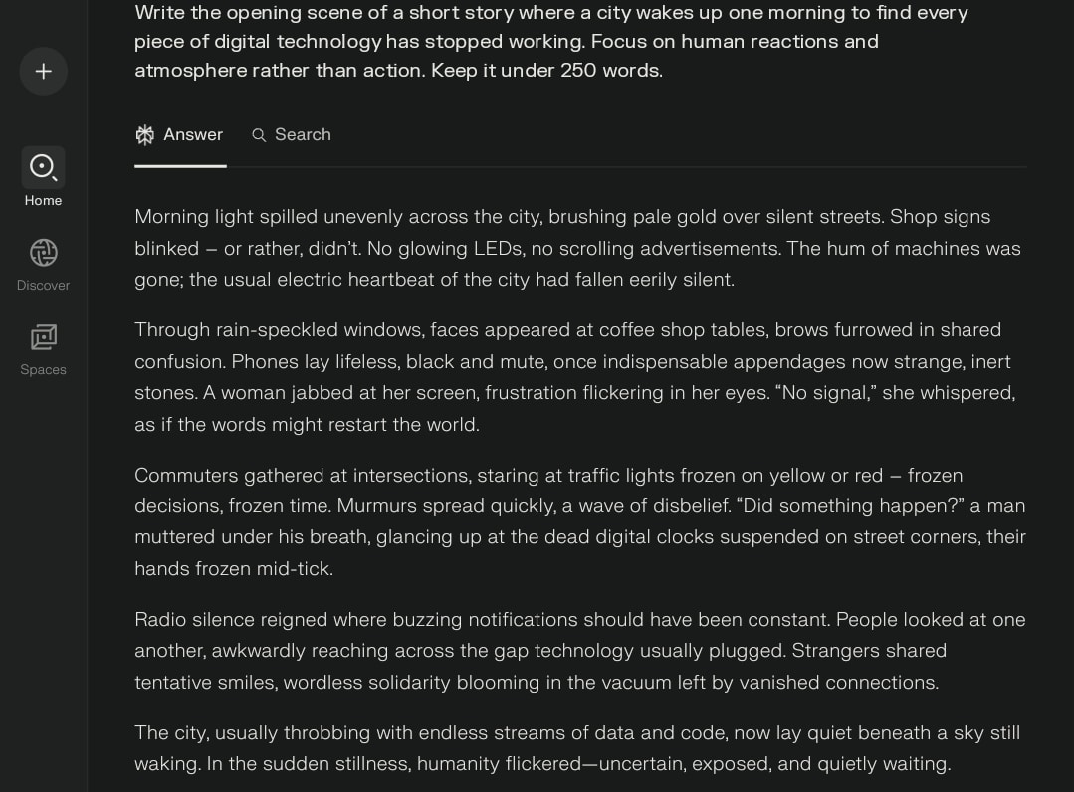Switch to the Search tab
Viewport: 1074px width, 792px height.
pos(292,135)
